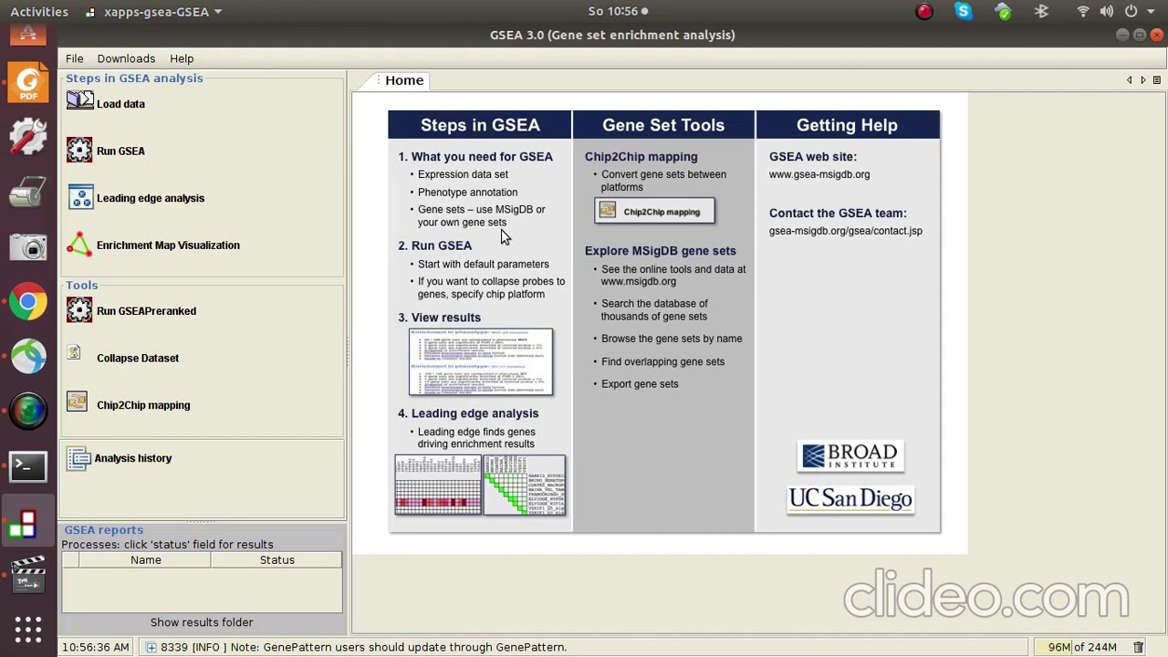The height and width of the screenshot is (657, 1168).
Task: Open the File menu
Action: tap(74, 58)
